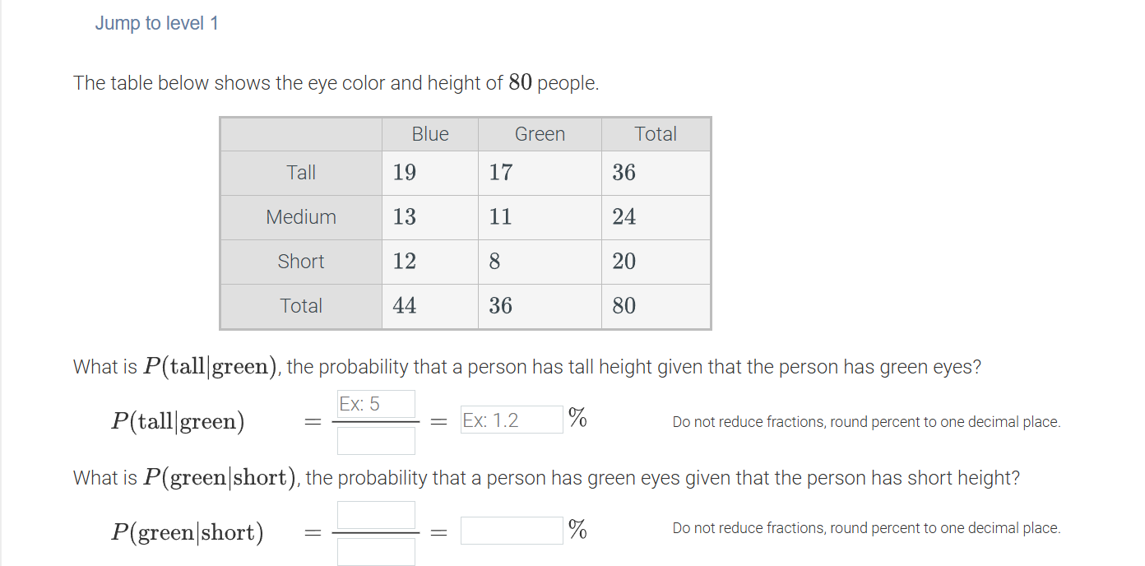Click the percent sign after the P(green|short) field

[578, 531]
